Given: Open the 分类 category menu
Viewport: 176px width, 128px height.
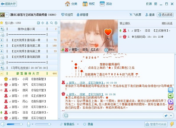Looking at the screenshot, I should pos(71,4).
